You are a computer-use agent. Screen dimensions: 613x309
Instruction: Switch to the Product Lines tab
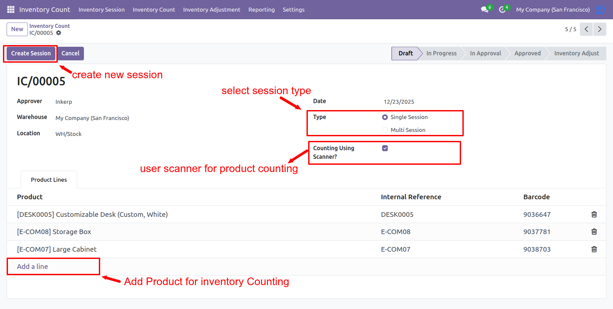point(49,180)
